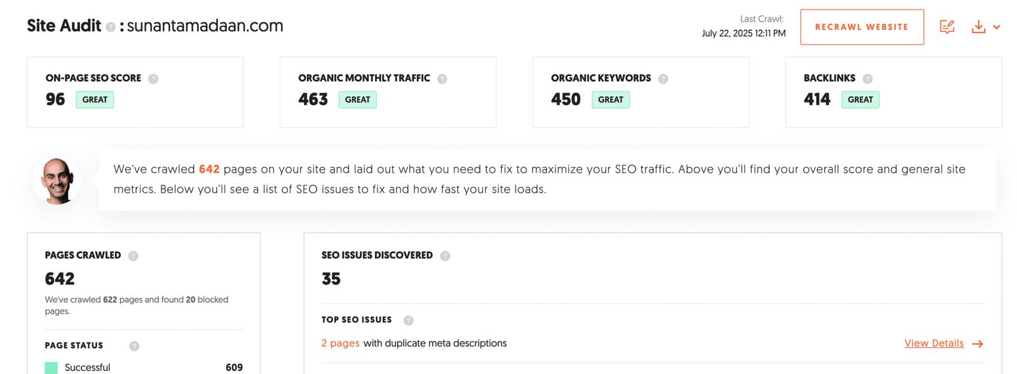Viewport: 1017px width, 374px height.
Task: Open Pages Crawled help icon
Action: [x=133, y=256]
